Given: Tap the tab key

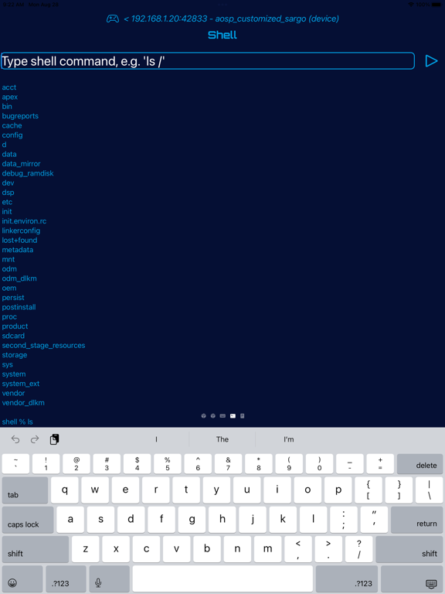Looking at the screenshot, I should point(25,490).
